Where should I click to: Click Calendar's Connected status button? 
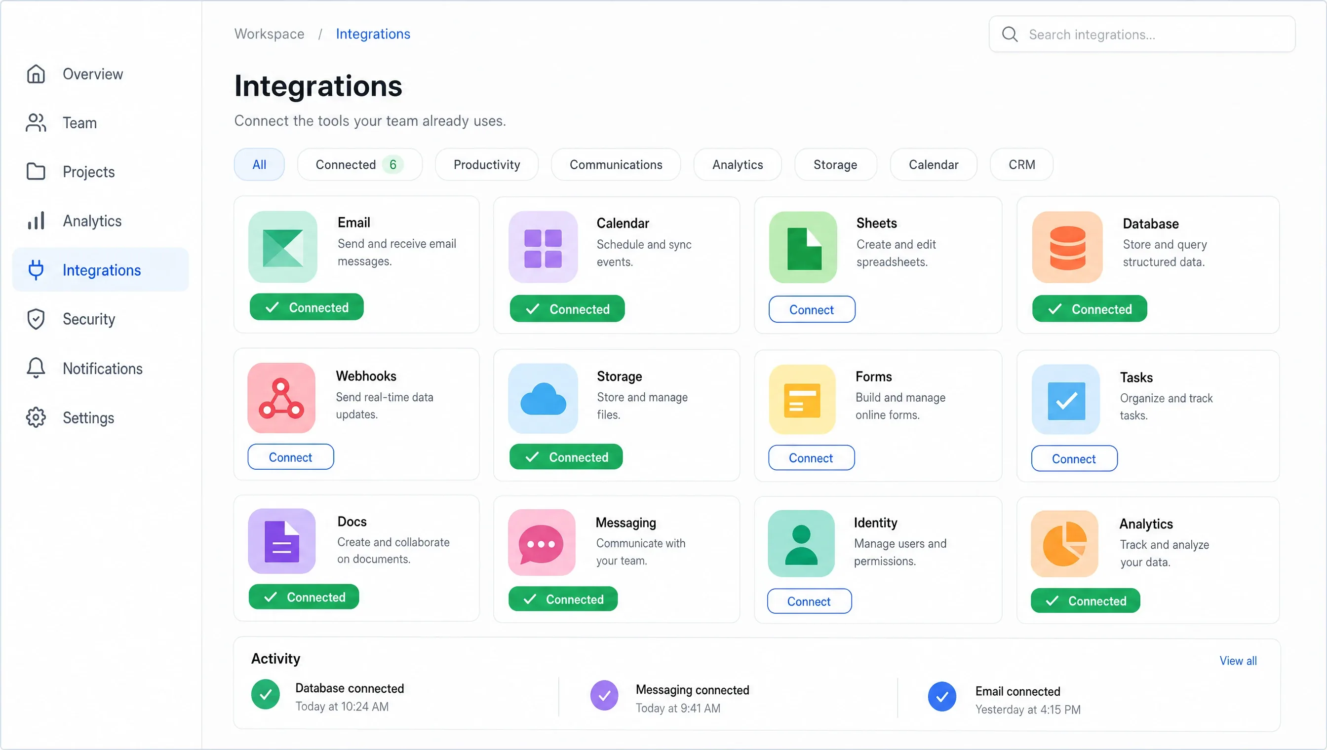567,308
